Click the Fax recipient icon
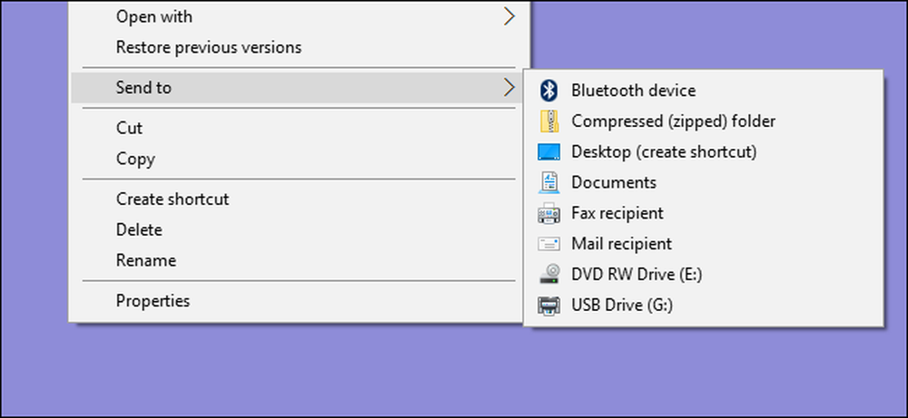Image resolution: width=908 pixels, height=418 pixels. pos(549,213)
